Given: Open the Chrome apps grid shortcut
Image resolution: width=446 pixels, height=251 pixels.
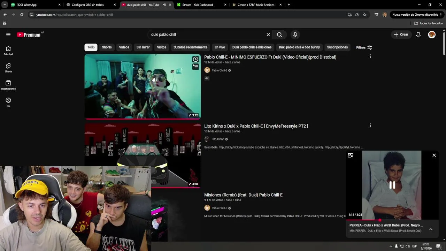Looking at the screenshot, I should click(x=5, y=23).
